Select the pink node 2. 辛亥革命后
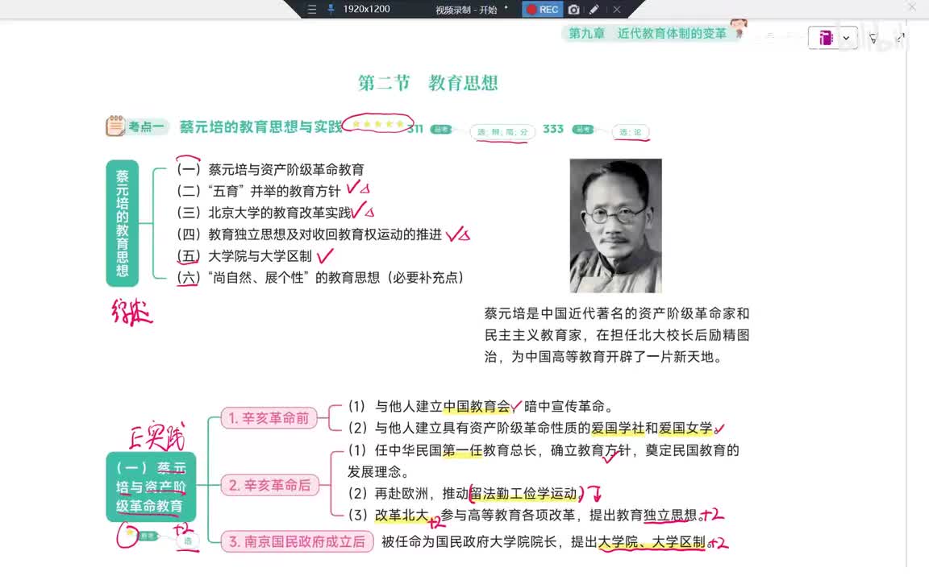The width and height of the screenshot is (929, 580). pos(269,485)
